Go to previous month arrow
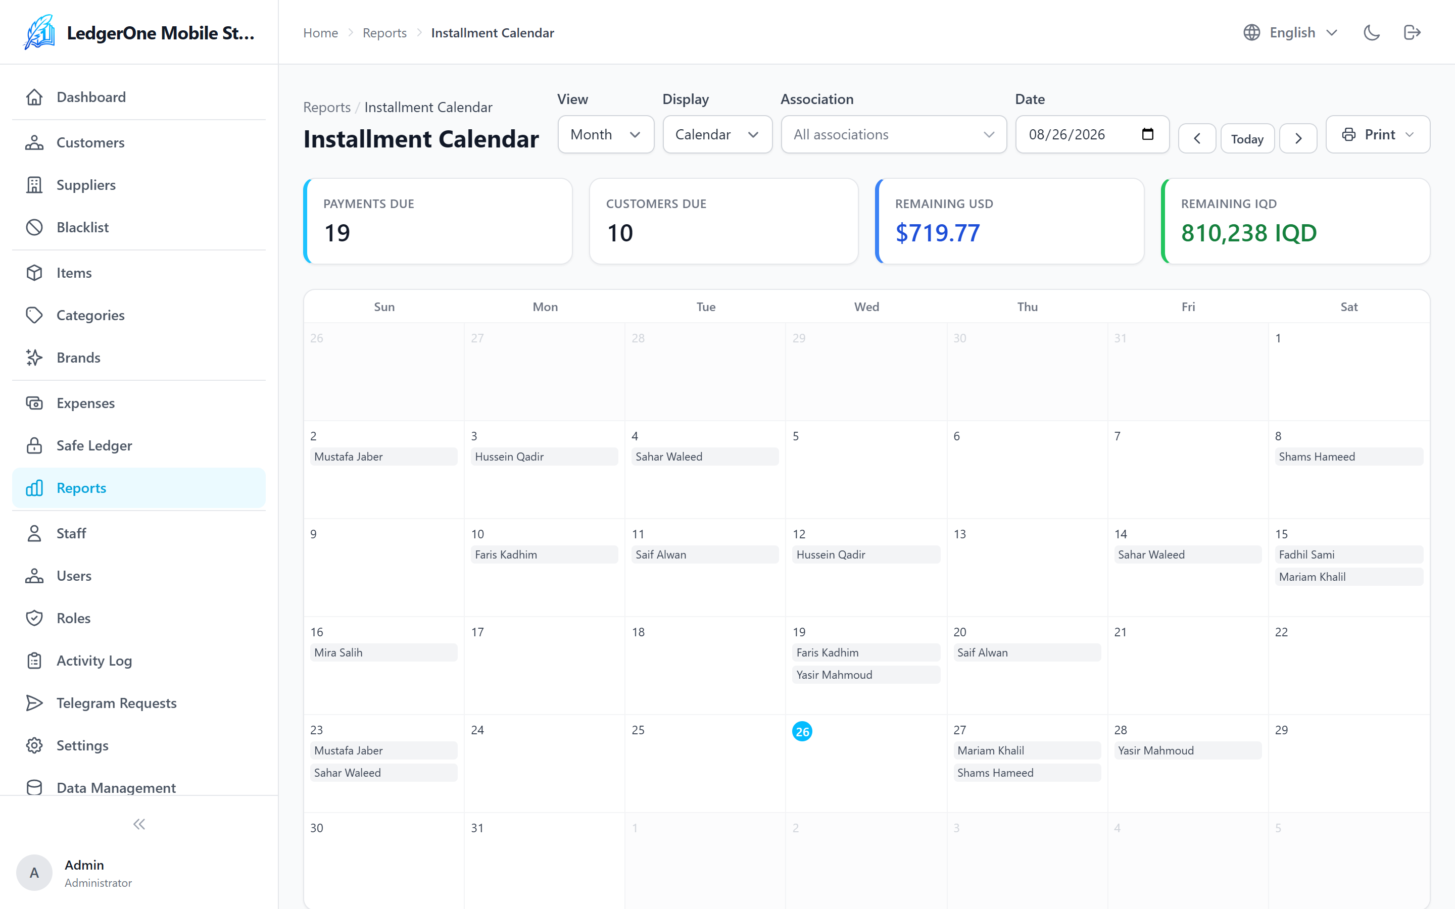 [x=1196, y=138]
